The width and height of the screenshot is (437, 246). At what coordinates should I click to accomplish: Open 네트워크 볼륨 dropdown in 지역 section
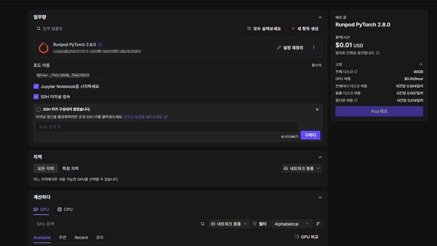(302, 168)
